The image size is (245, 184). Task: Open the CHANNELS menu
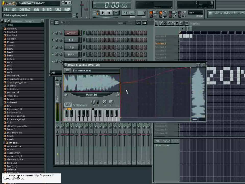[x=25, y=9]
